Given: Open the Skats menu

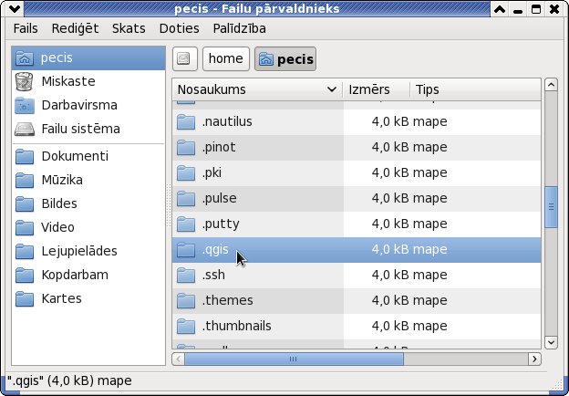Looking at the screenshot, I should [x=129, y=28].
